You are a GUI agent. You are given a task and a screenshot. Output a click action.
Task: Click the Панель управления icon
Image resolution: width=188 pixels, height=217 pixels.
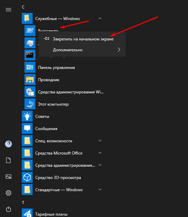tap(30, 67)
